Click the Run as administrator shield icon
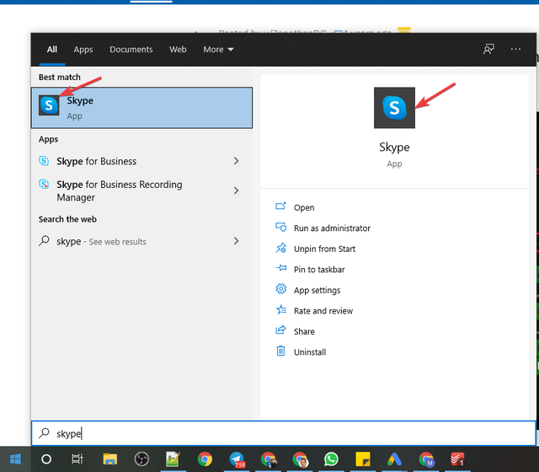 [x=280, y=227]
